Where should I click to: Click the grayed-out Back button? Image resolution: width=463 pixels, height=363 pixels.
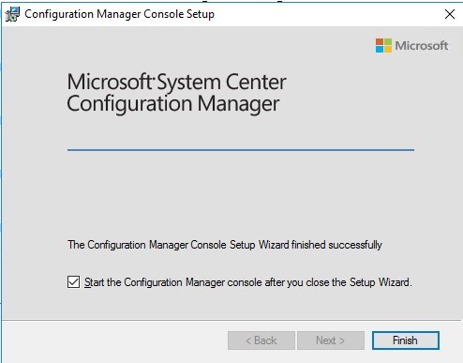coord(261,340)
